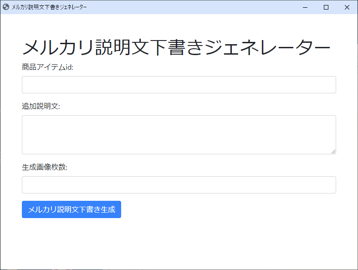358x270 pixels.
Task: Click the large メルカリ説明文下書きジェネレーター page heading
Action: (x=176, y=47)
